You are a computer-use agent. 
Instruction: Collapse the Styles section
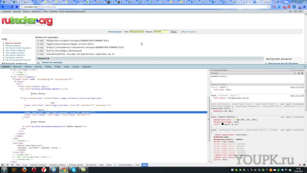tap(212, 73)
